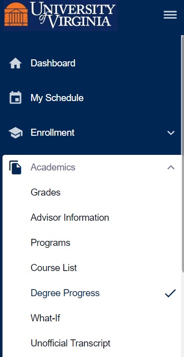Collapse the Academics section chevron
The width and height of the screenshot is (184, 357).
click(x=171, y=167)
